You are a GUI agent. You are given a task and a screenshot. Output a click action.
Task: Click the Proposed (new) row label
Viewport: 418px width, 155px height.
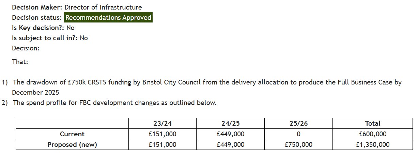72,144
